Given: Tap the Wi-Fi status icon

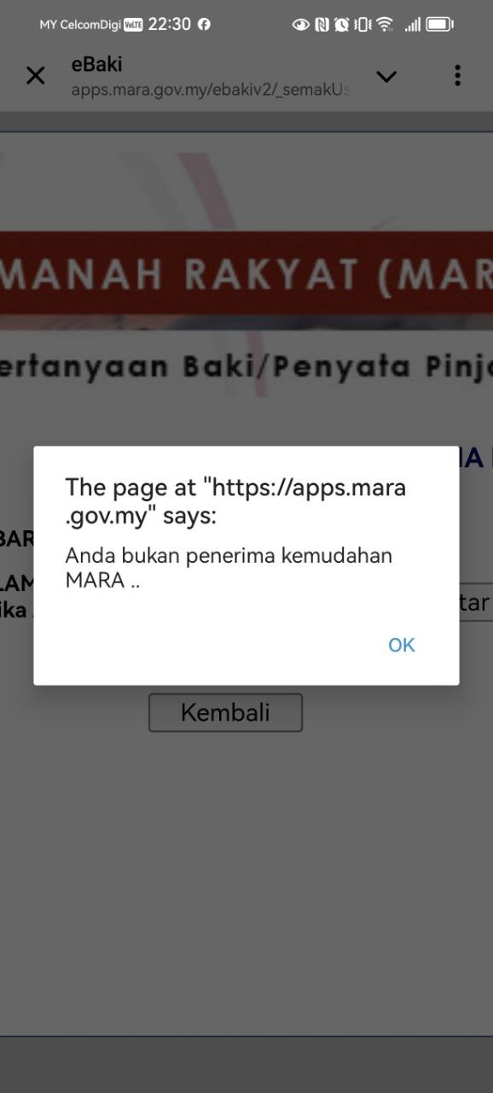Looking at the screenshot, I should coord(385,25).
